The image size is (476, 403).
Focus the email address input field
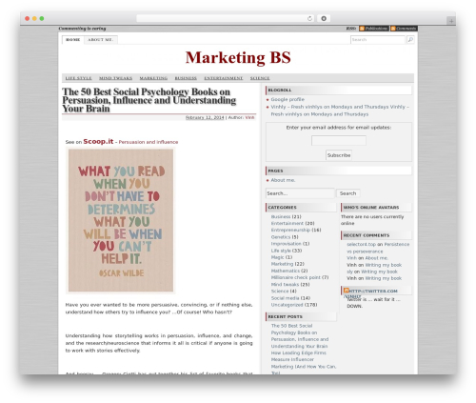click(x=339, y=140)
